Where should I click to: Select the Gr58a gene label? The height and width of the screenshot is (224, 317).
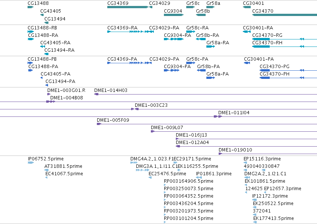[213, 3]
